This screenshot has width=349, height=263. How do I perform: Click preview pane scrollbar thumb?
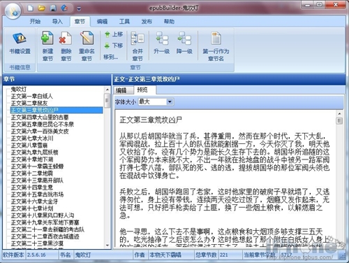tap(339, 121)
